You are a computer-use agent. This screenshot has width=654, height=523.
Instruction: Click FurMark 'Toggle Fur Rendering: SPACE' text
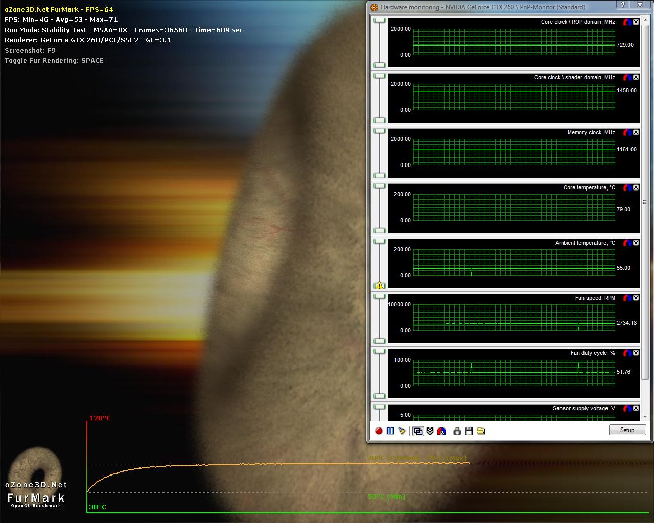[x=54, y=60]
